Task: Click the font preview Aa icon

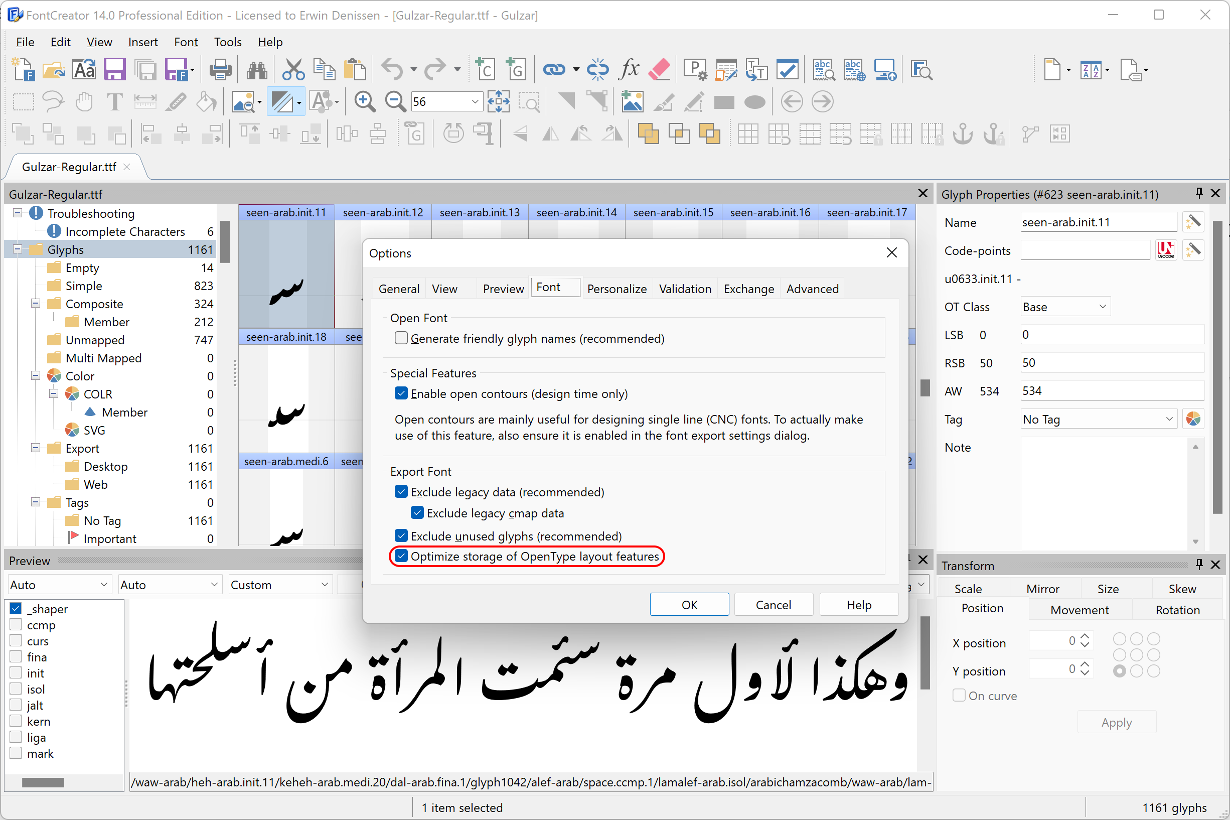Action: click(84, 70)
